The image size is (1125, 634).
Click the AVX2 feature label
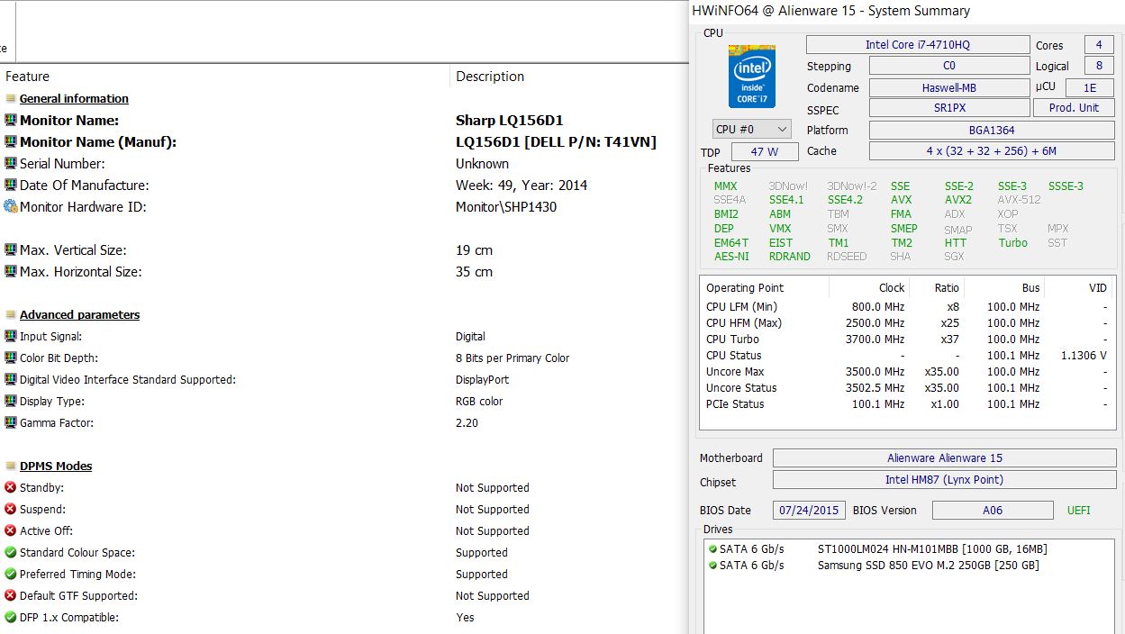click(958, 200)
